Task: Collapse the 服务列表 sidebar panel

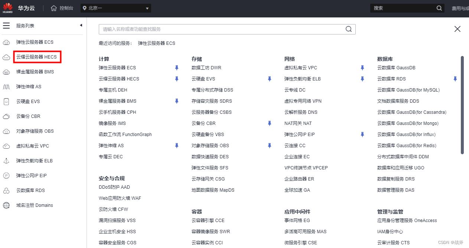Action: point(81,25)
